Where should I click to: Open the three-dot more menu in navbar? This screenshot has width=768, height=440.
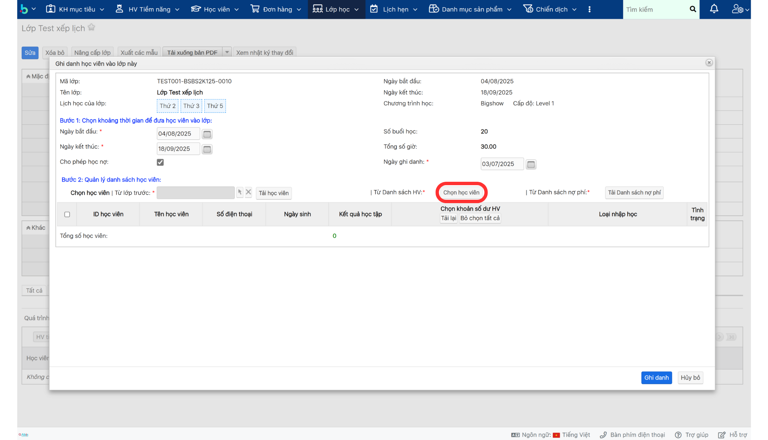point(589,9)
